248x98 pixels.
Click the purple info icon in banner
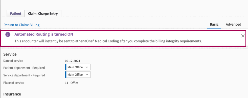point(8,34)
